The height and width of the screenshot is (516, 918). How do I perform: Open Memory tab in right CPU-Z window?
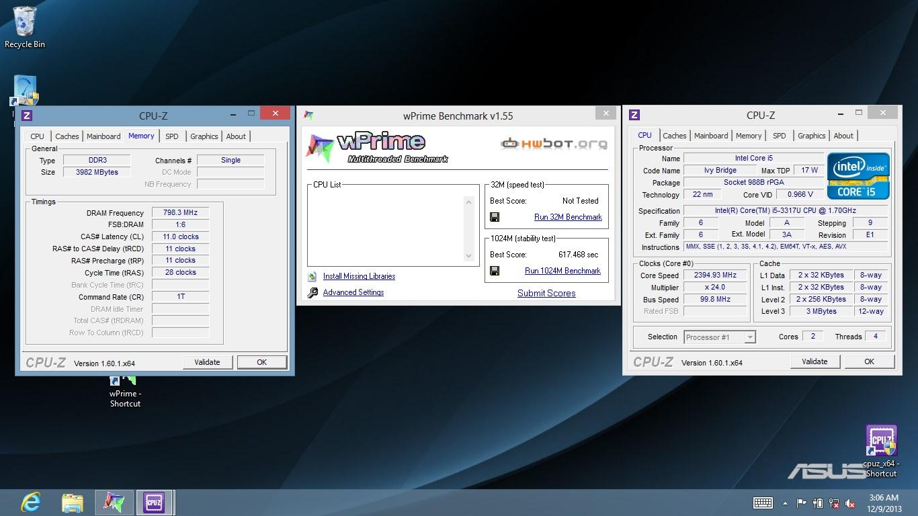(749, 136)
